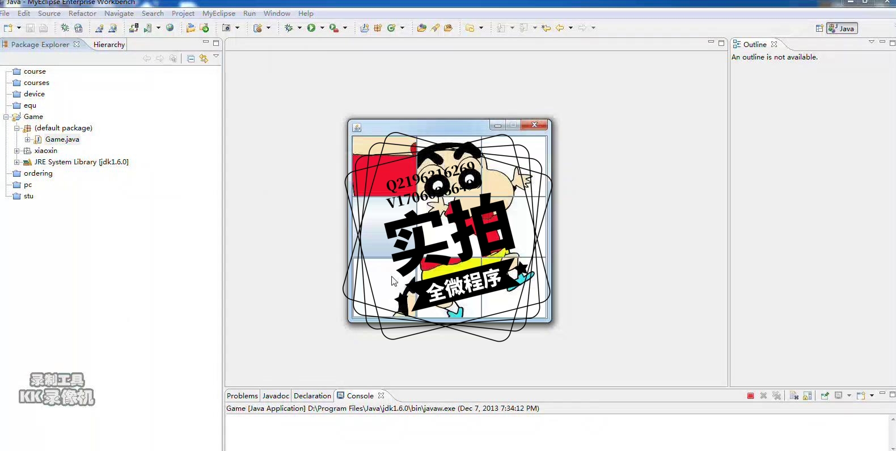896x451 pixels.
Task: Click the top-right puzzle tile in game window
Action: tap(514, 166)
